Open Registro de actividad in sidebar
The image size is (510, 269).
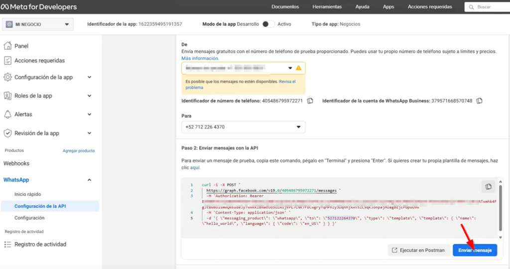[x=40, y=244]
